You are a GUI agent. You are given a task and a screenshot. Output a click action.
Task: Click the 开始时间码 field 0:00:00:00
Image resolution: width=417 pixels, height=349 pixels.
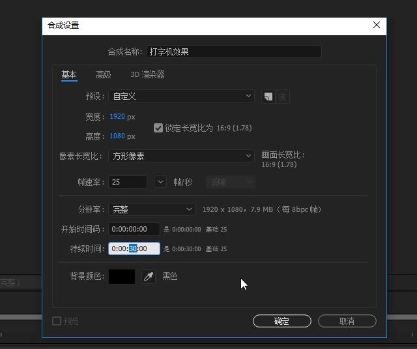(134, 229)
